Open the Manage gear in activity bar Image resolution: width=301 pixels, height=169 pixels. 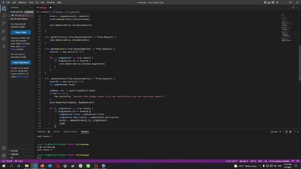[4, 155]
